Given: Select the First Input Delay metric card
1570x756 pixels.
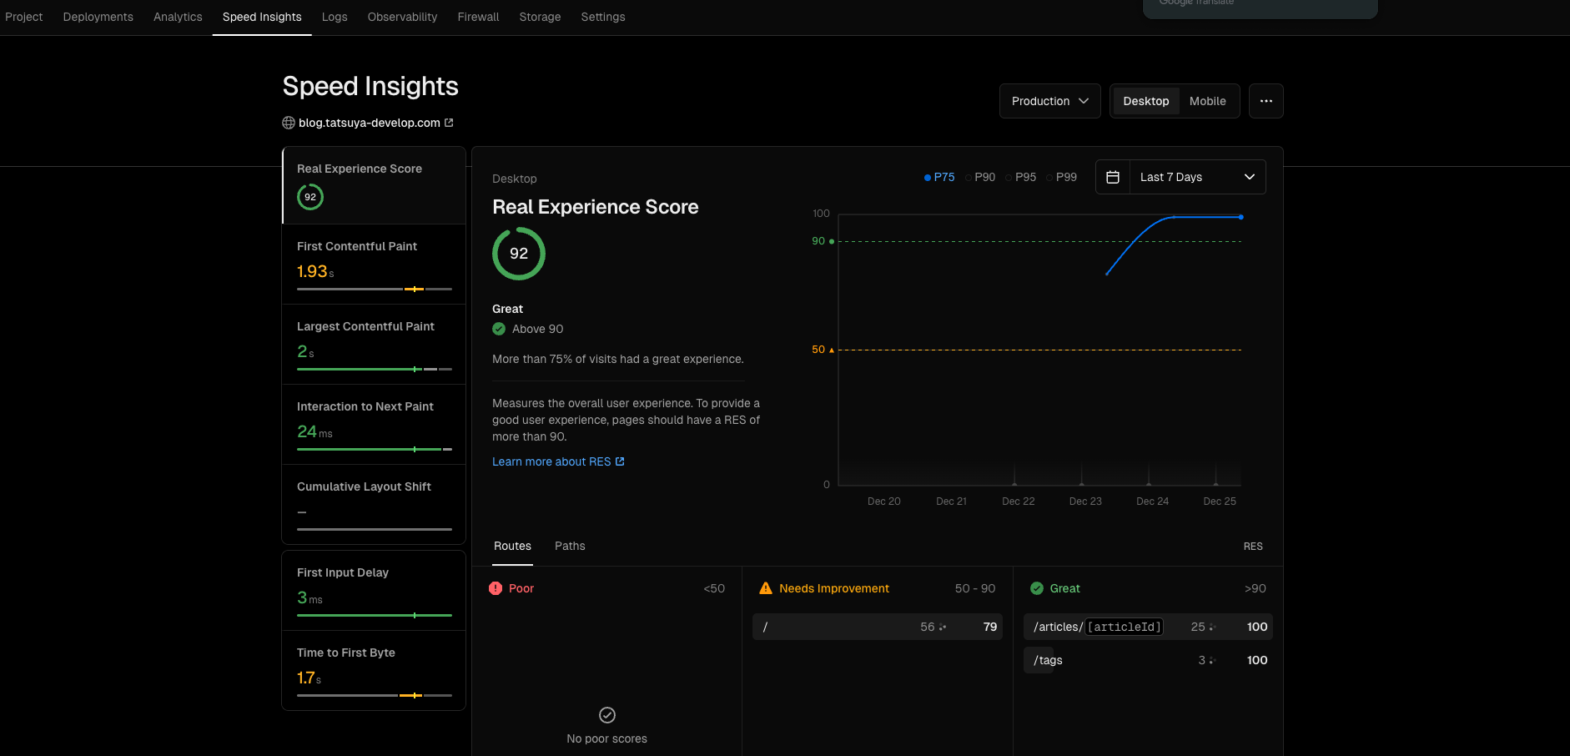Looking at the screenshot, I should pyautogui.click(x=374, y=591).
